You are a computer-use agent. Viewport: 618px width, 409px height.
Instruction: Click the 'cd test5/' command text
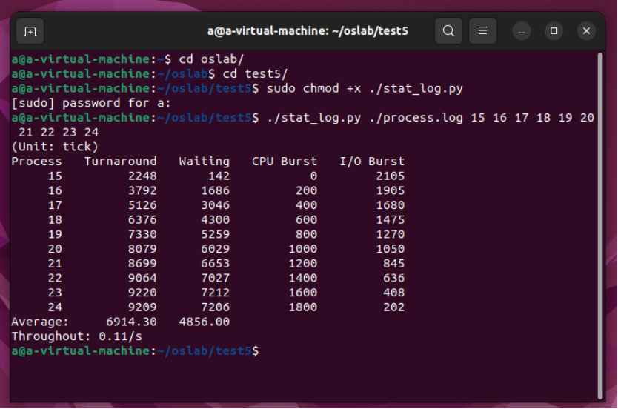255,73
